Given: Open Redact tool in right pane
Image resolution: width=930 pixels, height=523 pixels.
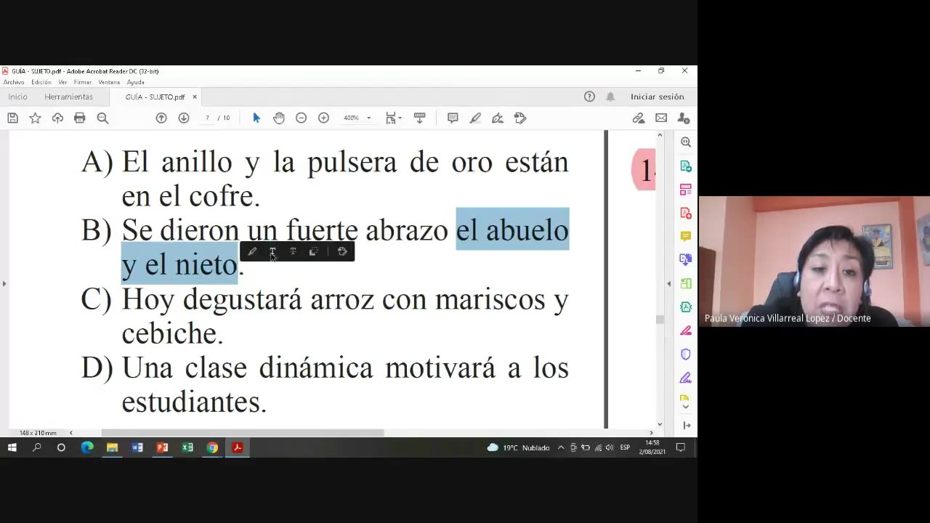Looking at the screenshot, I should 686,331.
